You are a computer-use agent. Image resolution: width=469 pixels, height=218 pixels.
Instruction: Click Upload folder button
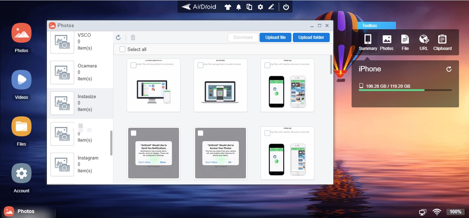pos(311,37)
